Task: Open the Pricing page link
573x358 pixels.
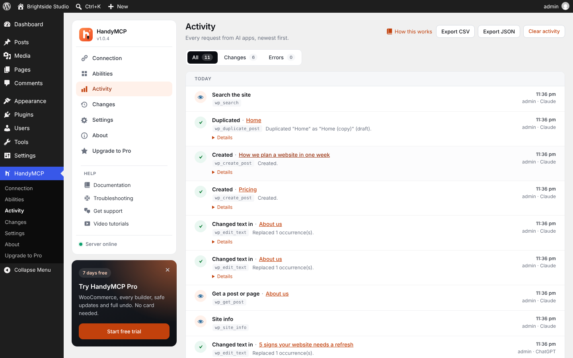Action: point(248,189)
